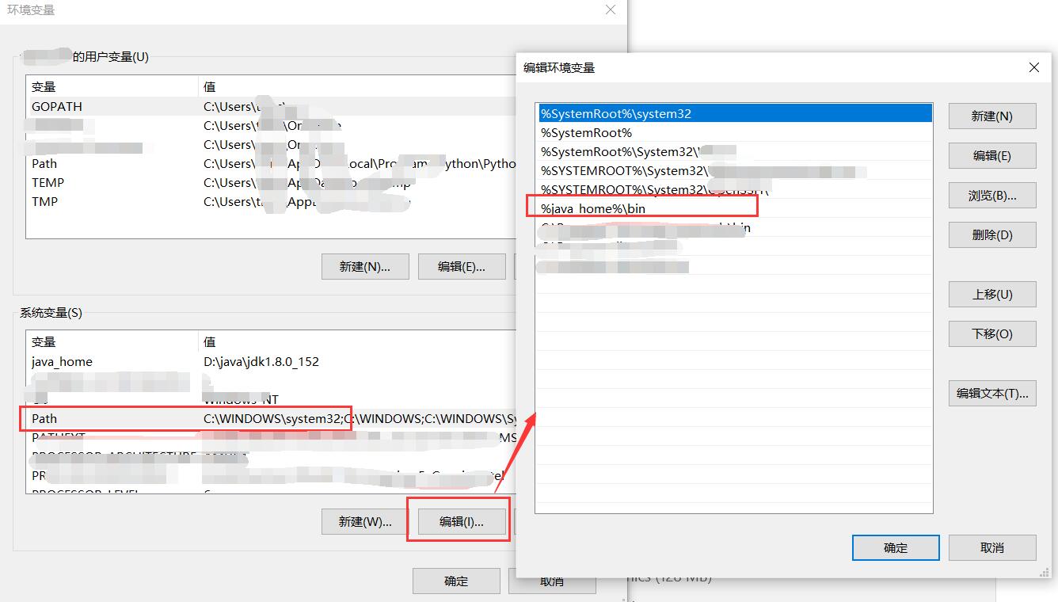Click 编辑(E) button in edit dialog
This screenshot has height=602, width=1058.
pos(991,156)
